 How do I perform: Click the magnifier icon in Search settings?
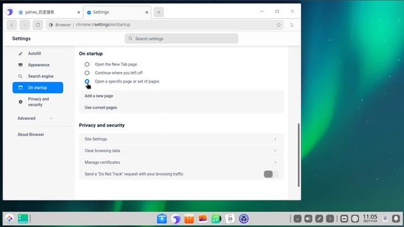131,38
